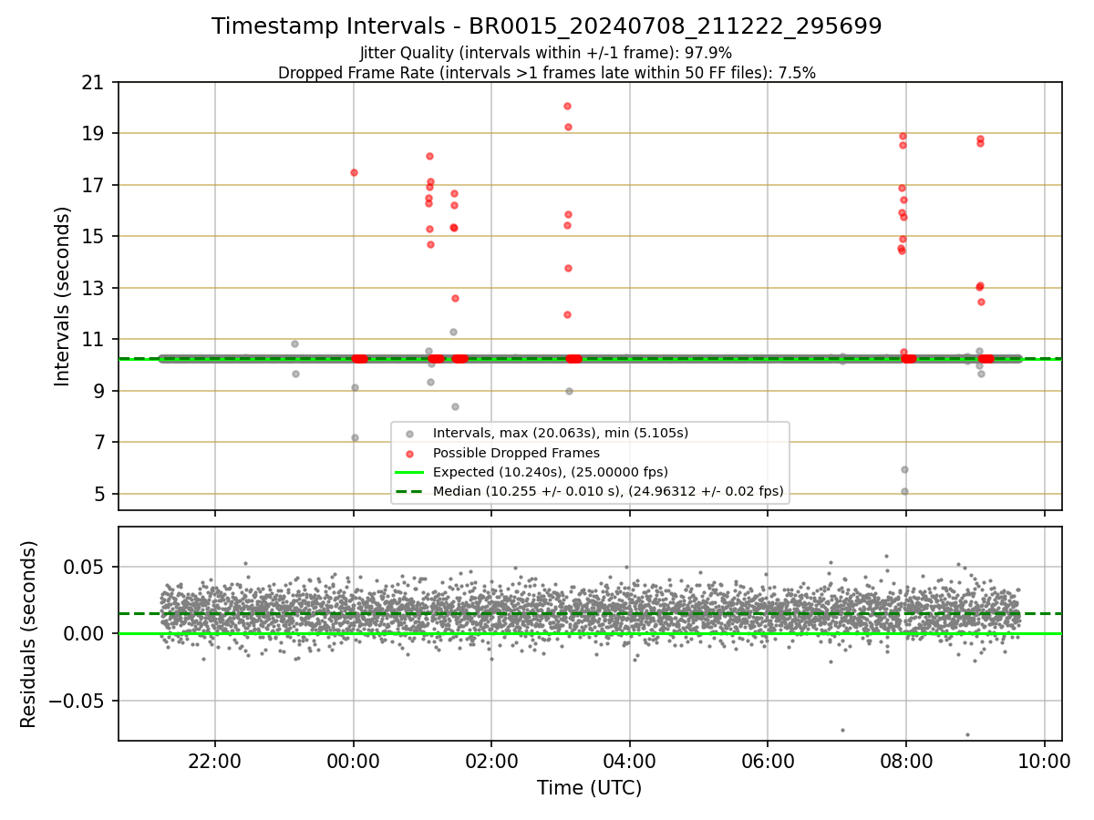Click the 'Intervals (seconds)' y-axis label

click(63, 296)
